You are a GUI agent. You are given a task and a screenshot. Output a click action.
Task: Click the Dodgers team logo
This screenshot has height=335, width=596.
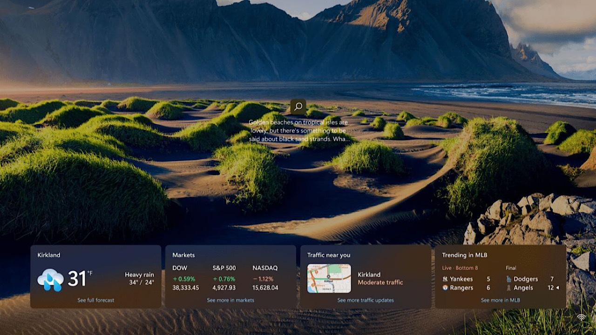point(509,279)
